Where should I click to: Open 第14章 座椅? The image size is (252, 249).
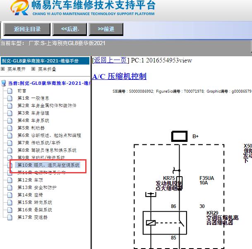(30, 195)
